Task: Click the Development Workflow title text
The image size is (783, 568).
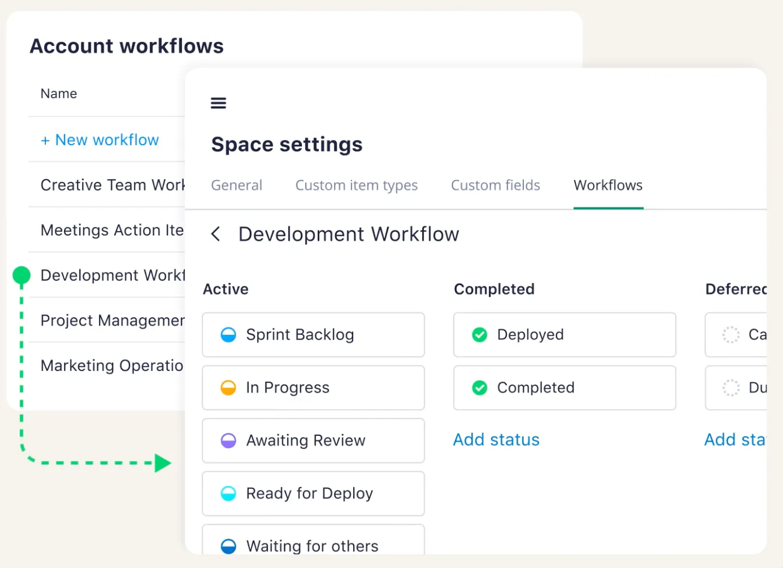Action: tap(349, 234)
